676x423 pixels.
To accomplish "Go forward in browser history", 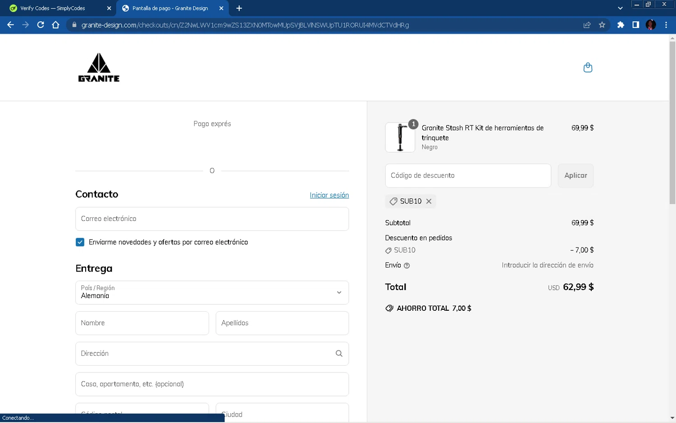I will (26, 25).
